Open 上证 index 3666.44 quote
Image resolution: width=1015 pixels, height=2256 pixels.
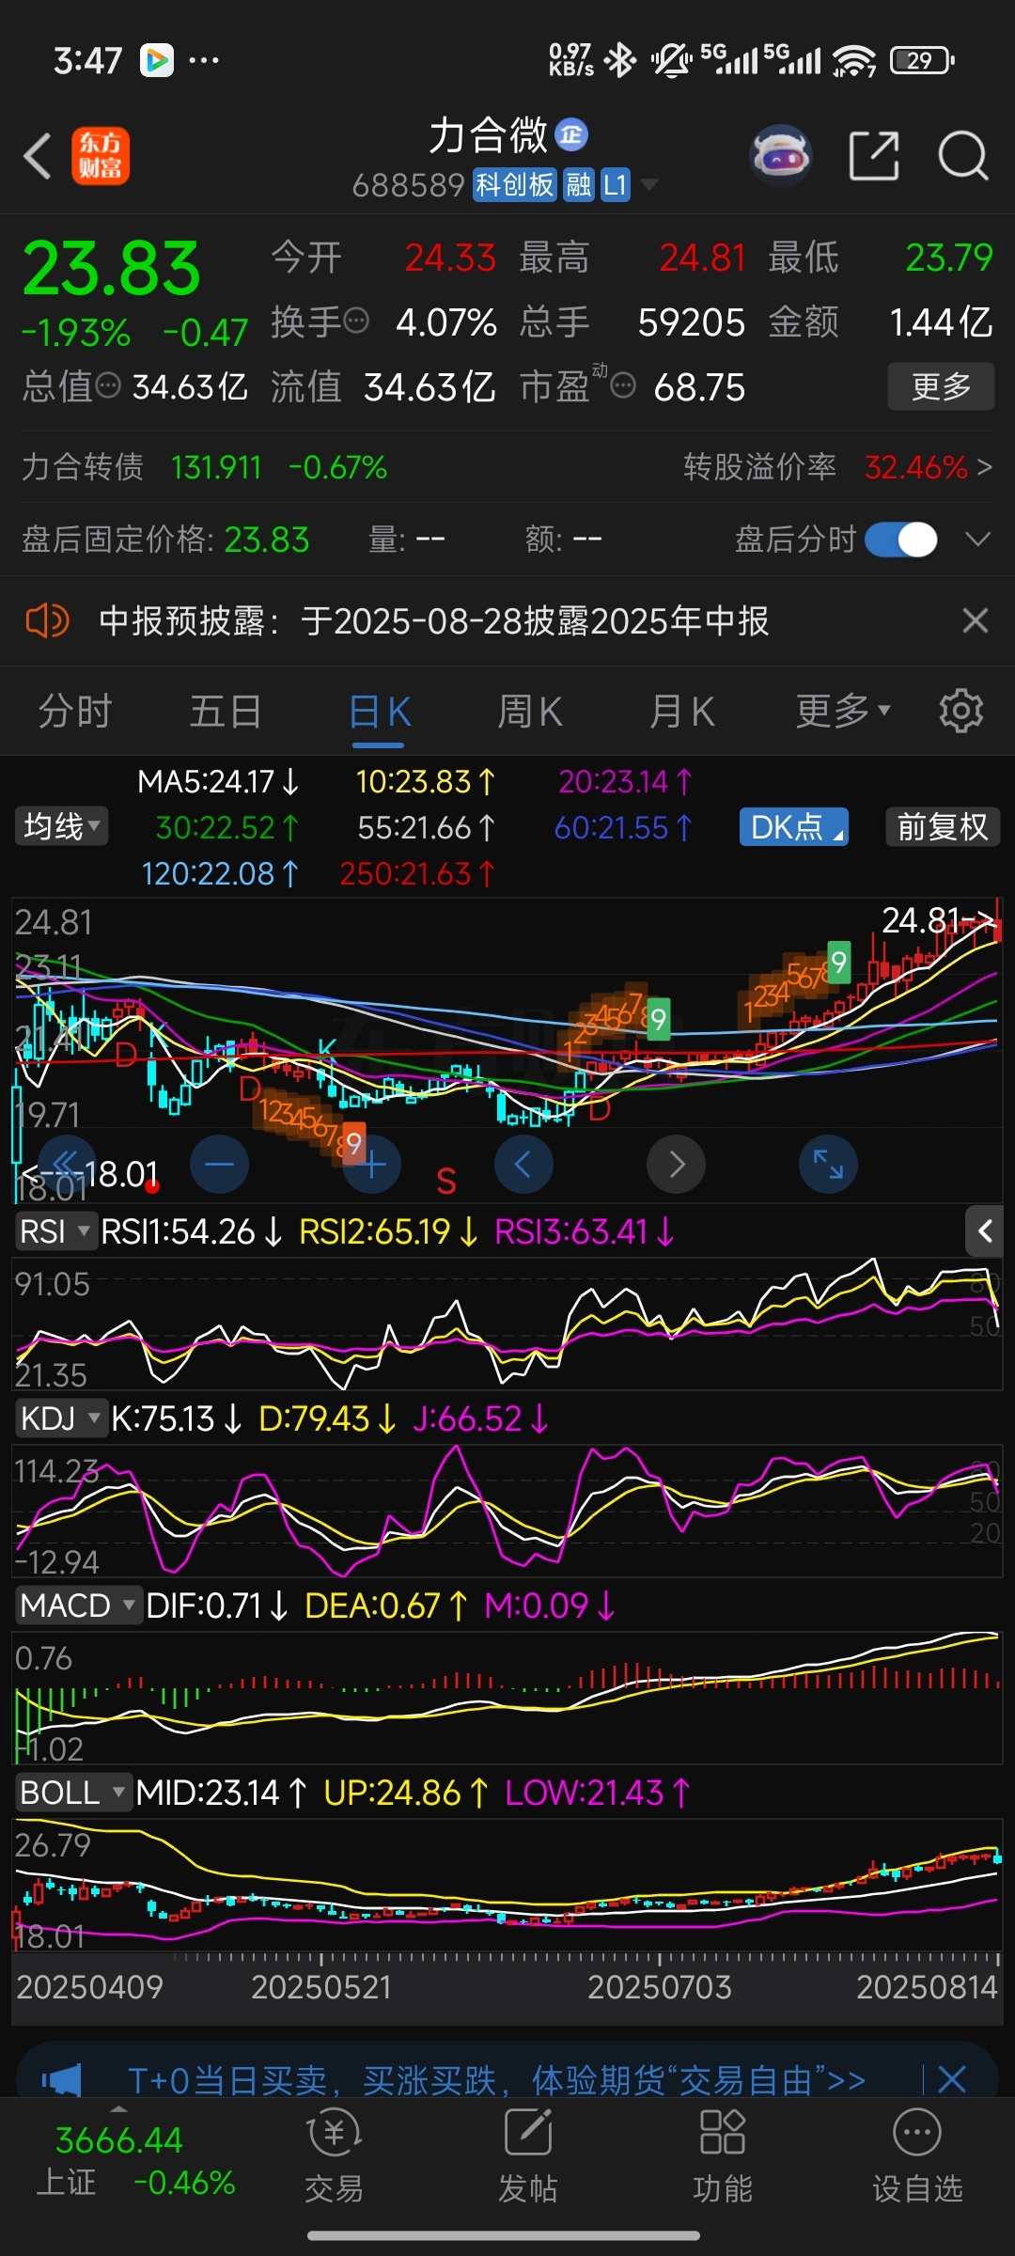click(x=135, y=2160)
